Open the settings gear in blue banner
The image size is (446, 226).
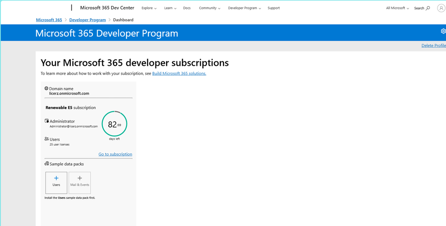tap(443, 31)
